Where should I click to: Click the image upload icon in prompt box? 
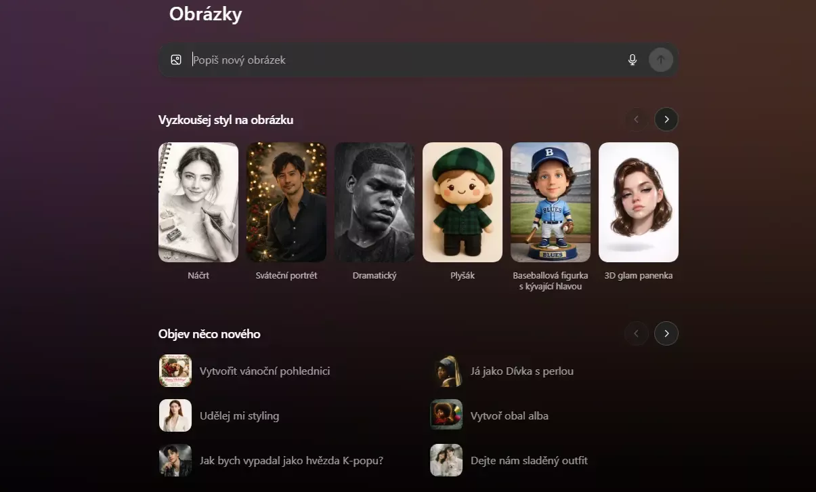tap(176, 60)
